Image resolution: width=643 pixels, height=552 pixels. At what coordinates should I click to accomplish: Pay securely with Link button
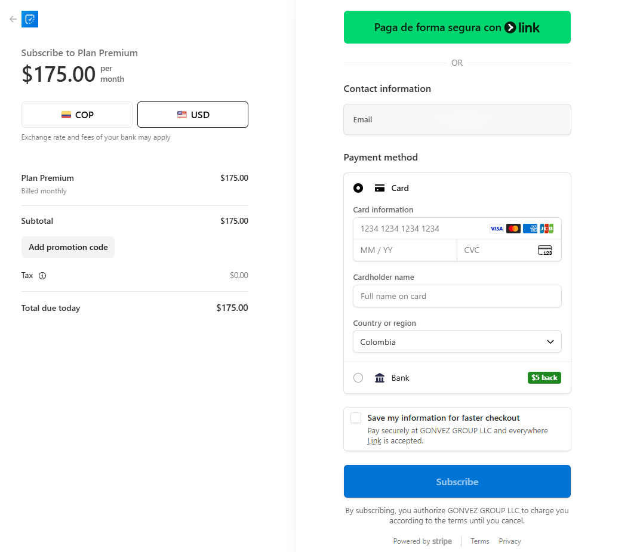[457, 27]
